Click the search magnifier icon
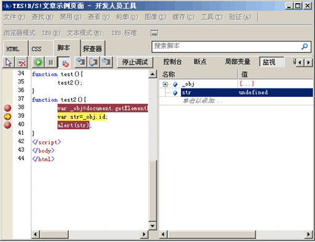The height and width of the screenshot is (242, 315). [304, 46]
